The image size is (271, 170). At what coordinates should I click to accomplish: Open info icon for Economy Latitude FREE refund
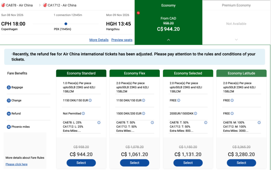coord(232,114)
